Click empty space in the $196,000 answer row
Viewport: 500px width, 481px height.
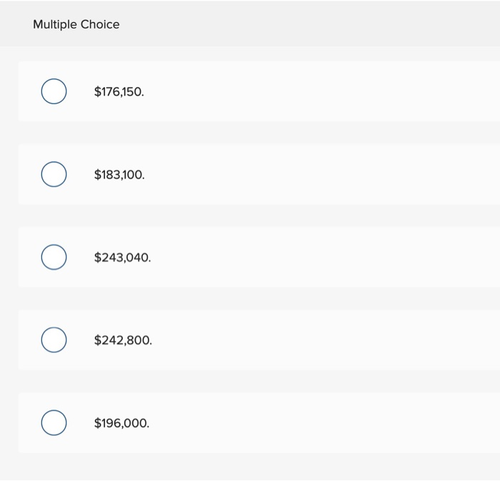pyautogui.click(x=321, y=422)
